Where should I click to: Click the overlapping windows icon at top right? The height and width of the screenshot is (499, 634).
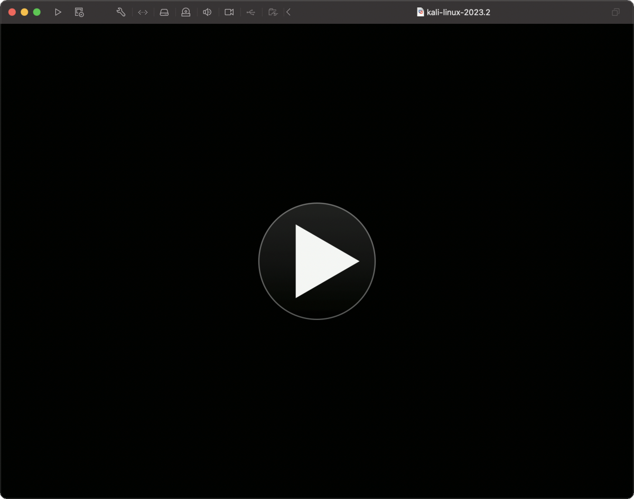pos(616,12)
